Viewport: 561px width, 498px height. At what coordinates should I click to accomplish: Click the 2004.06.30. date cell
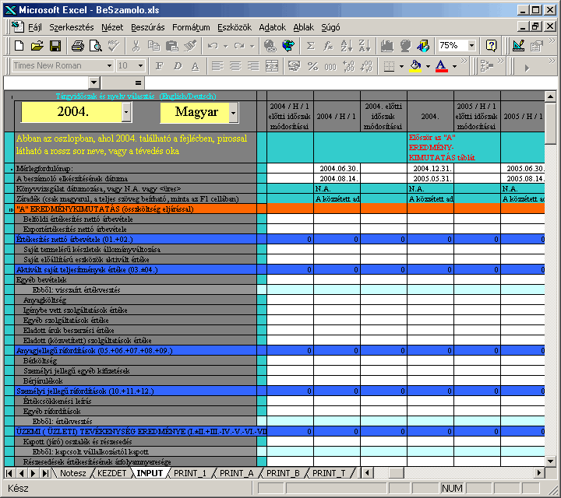click(x=337, y=168)
